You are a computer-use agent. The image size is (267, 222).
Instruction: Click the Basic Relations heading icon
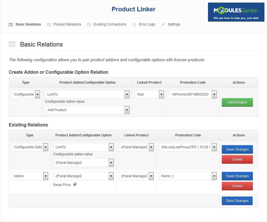pos(12,45)
